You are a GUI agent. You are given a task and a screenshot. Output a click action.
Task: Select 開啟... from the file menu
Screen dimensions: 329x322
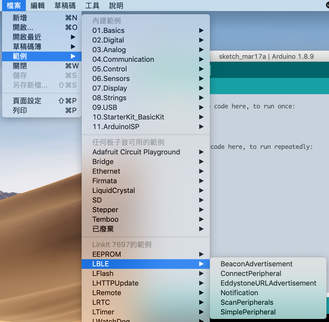[42, 27]
